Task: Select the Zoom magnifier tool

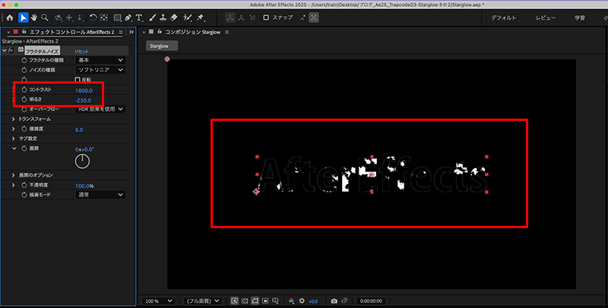Action: pyautogui.click(x=45, y=17)
